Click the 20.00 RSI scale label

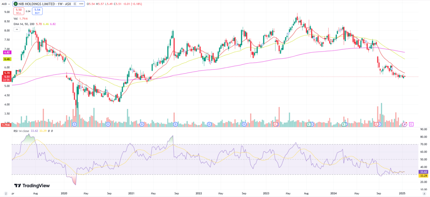423,182
